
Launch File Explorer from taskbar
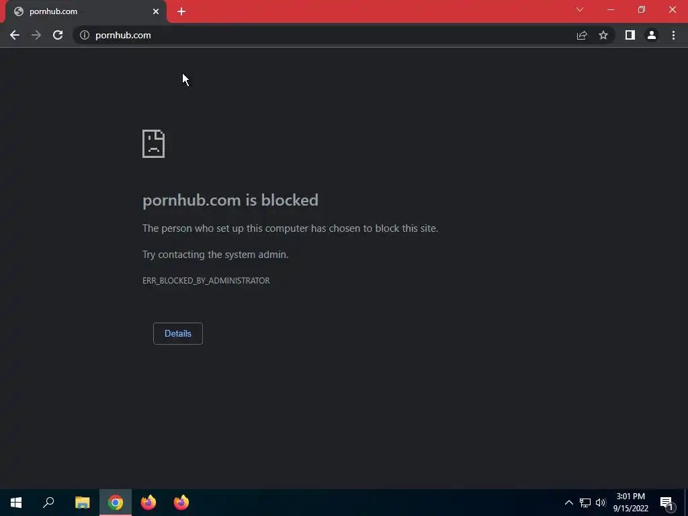pyautogui.click(x=82, y=503)
